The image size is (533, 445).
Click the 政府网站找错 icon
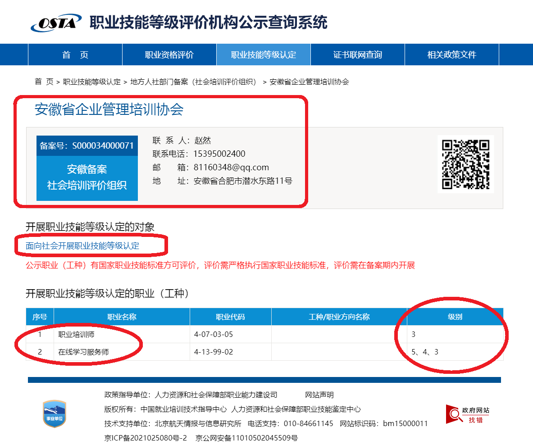468,415
